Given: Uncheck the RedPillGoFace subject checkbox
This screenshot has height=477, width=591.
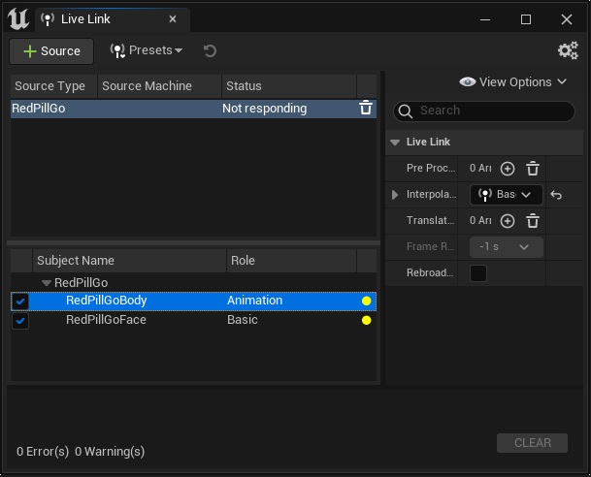Looking at the screenshot, I should tap(20, 320).
